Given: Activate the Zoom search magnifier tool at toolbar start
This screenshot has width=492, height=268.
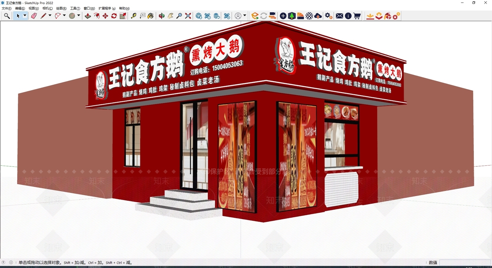Looking at the screenshot, I should click(x=7, y=16).
